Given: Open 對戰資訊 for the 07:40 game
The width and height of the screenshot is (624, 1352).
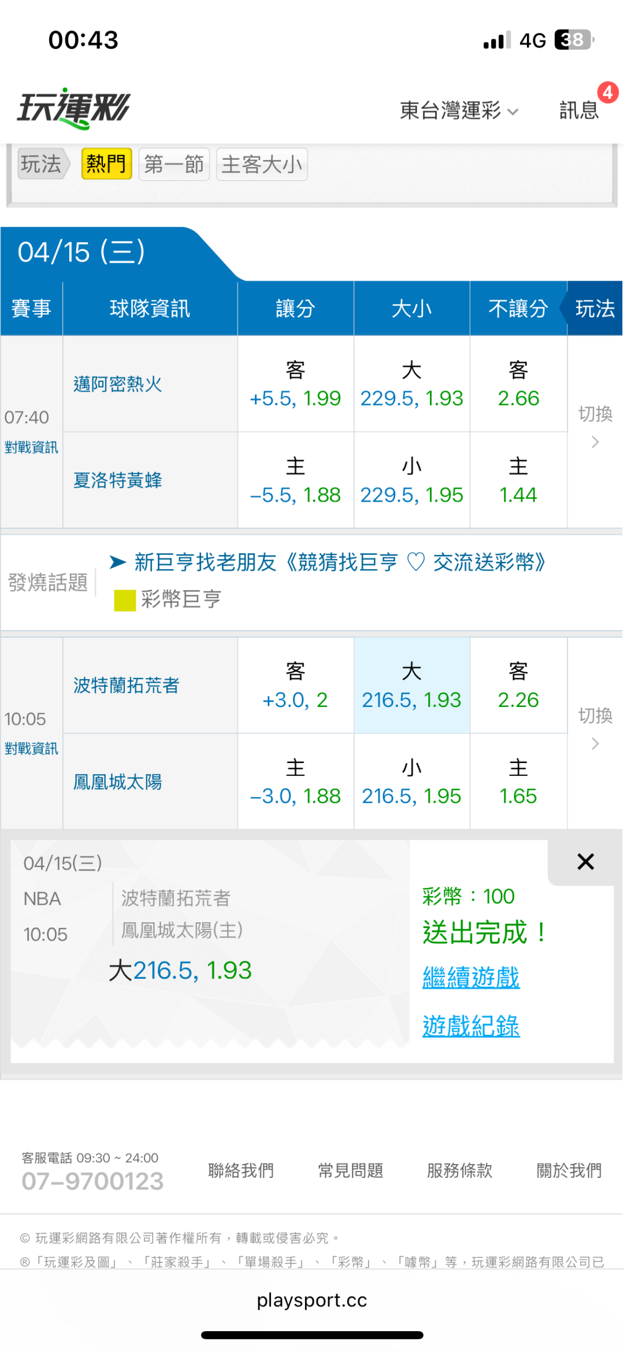Looking at the screenshot, I should pos(31,447).
